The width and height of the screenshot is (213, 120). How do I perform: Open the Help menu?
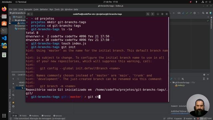click(76, 9)
